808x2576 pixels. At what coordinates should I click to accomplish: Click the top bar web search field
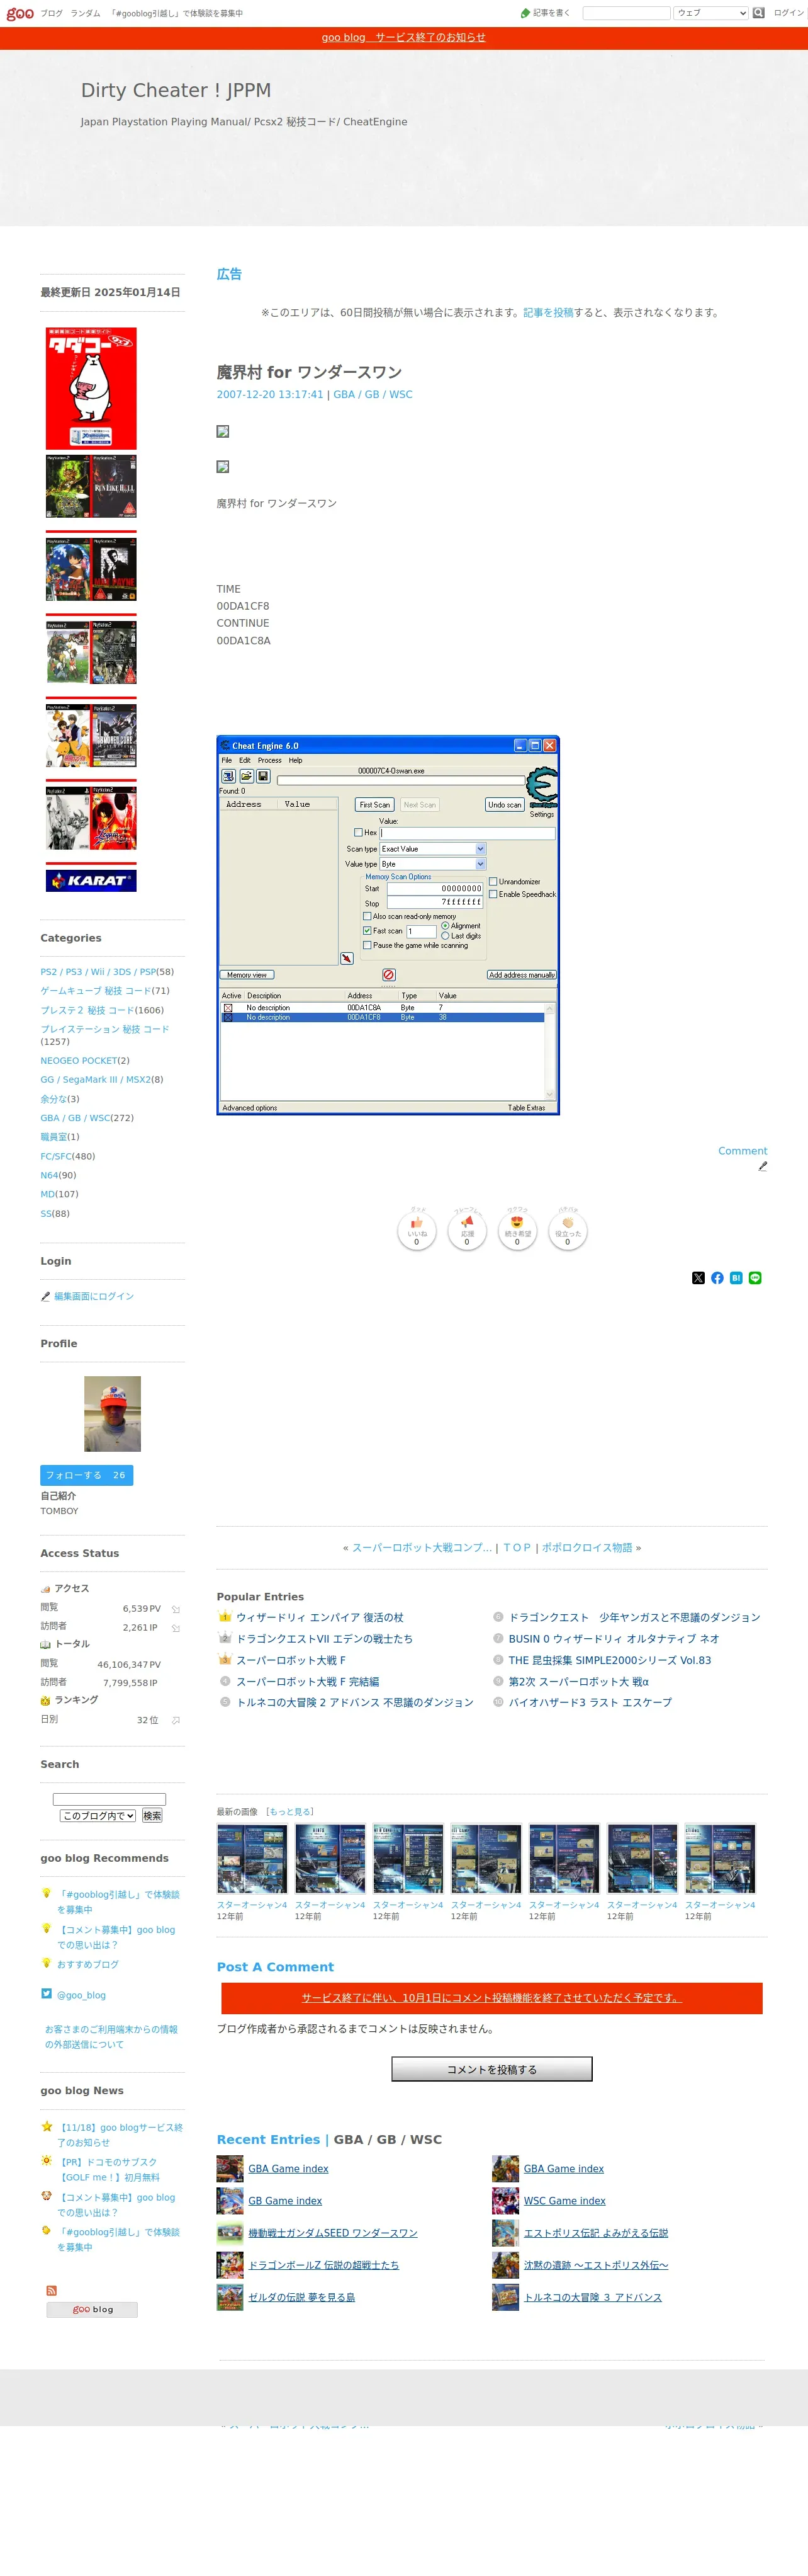tap(626, 13)
